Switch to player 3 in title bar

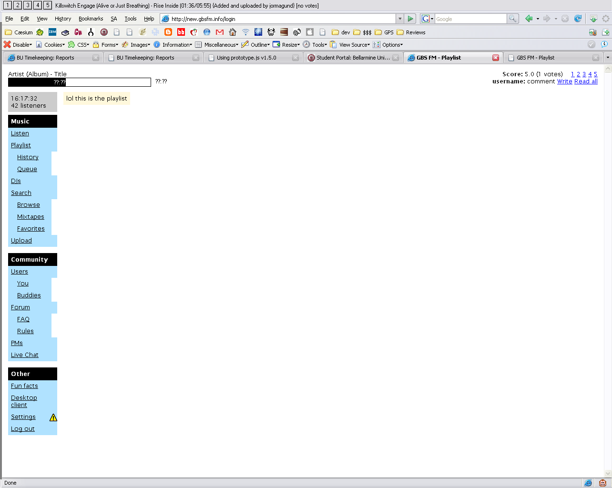pos(28,5)
